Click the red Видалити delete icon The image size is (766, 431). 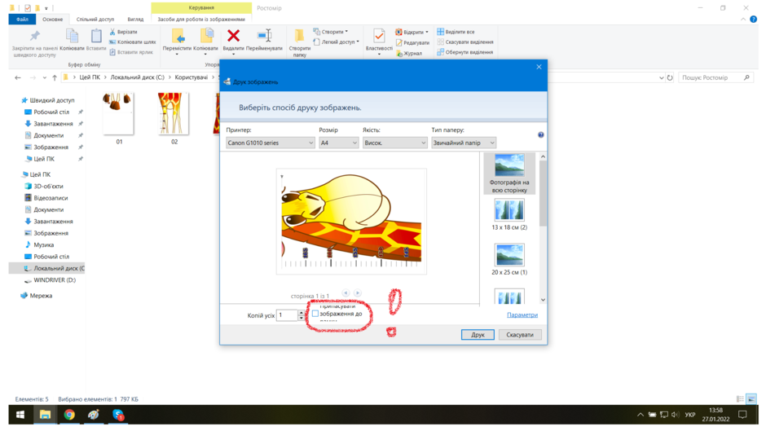point(234,36)
